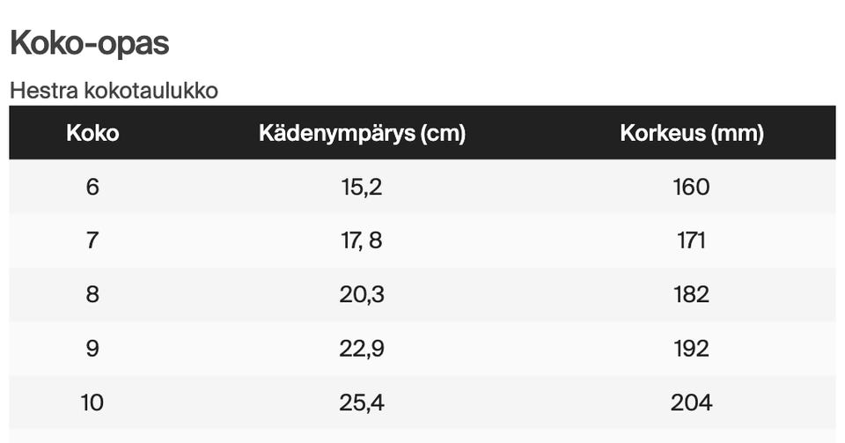Select size 10 in the Koko column
This screenshot has height=443, width=845.
point(92,402)
